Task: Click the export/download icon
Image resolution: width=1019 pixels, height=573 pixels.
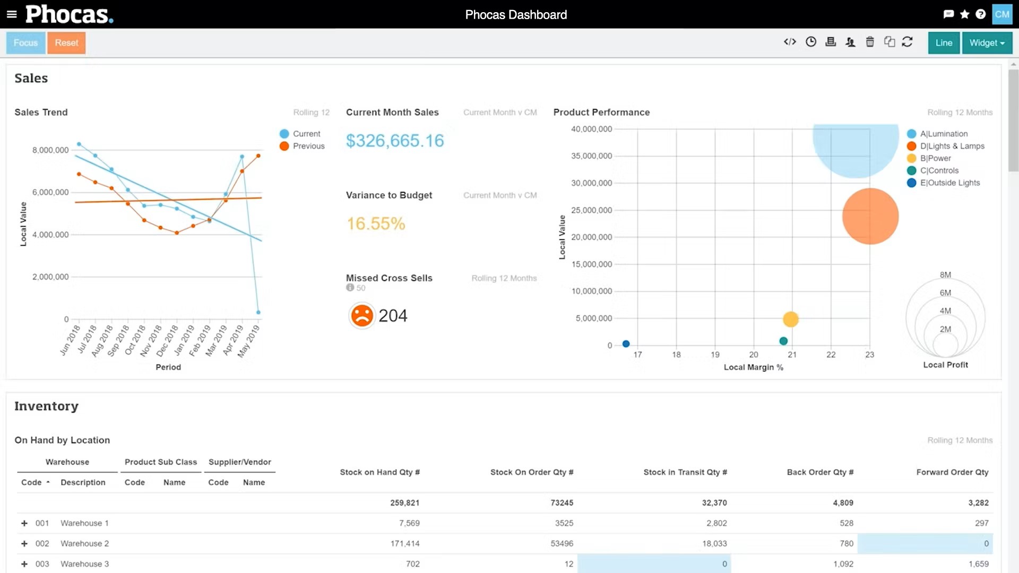Action: (x=831, y=42)
